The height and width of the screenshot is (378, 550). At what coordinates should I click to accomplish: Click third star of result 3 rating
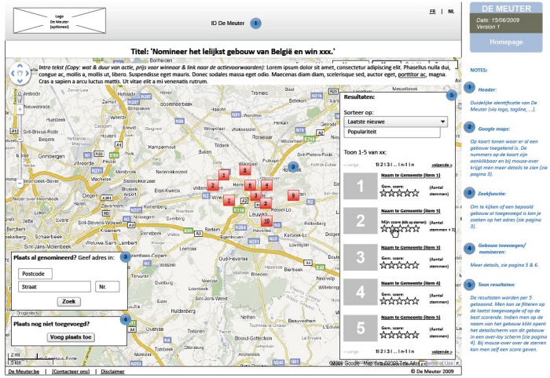click(x=400, y=265)
